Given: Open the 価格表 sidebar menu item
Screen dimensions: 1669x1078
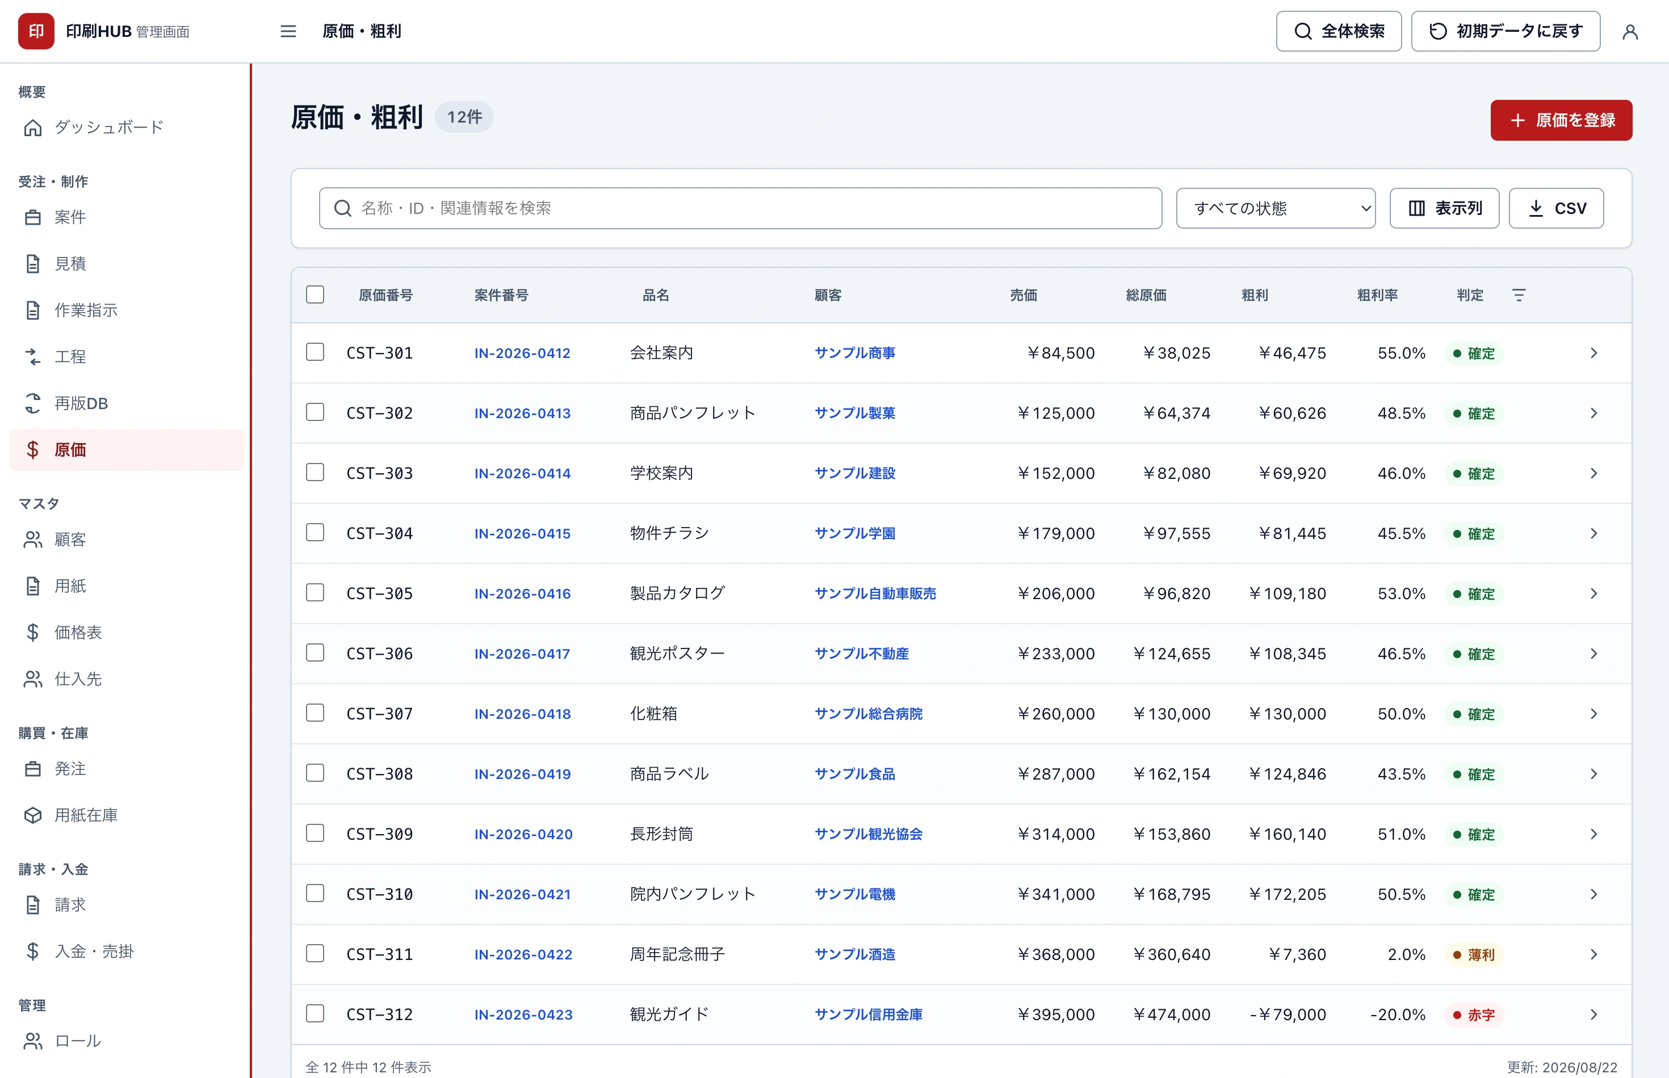Looking at the screenshot, I should pyautogui.click(x=126, y=633).
